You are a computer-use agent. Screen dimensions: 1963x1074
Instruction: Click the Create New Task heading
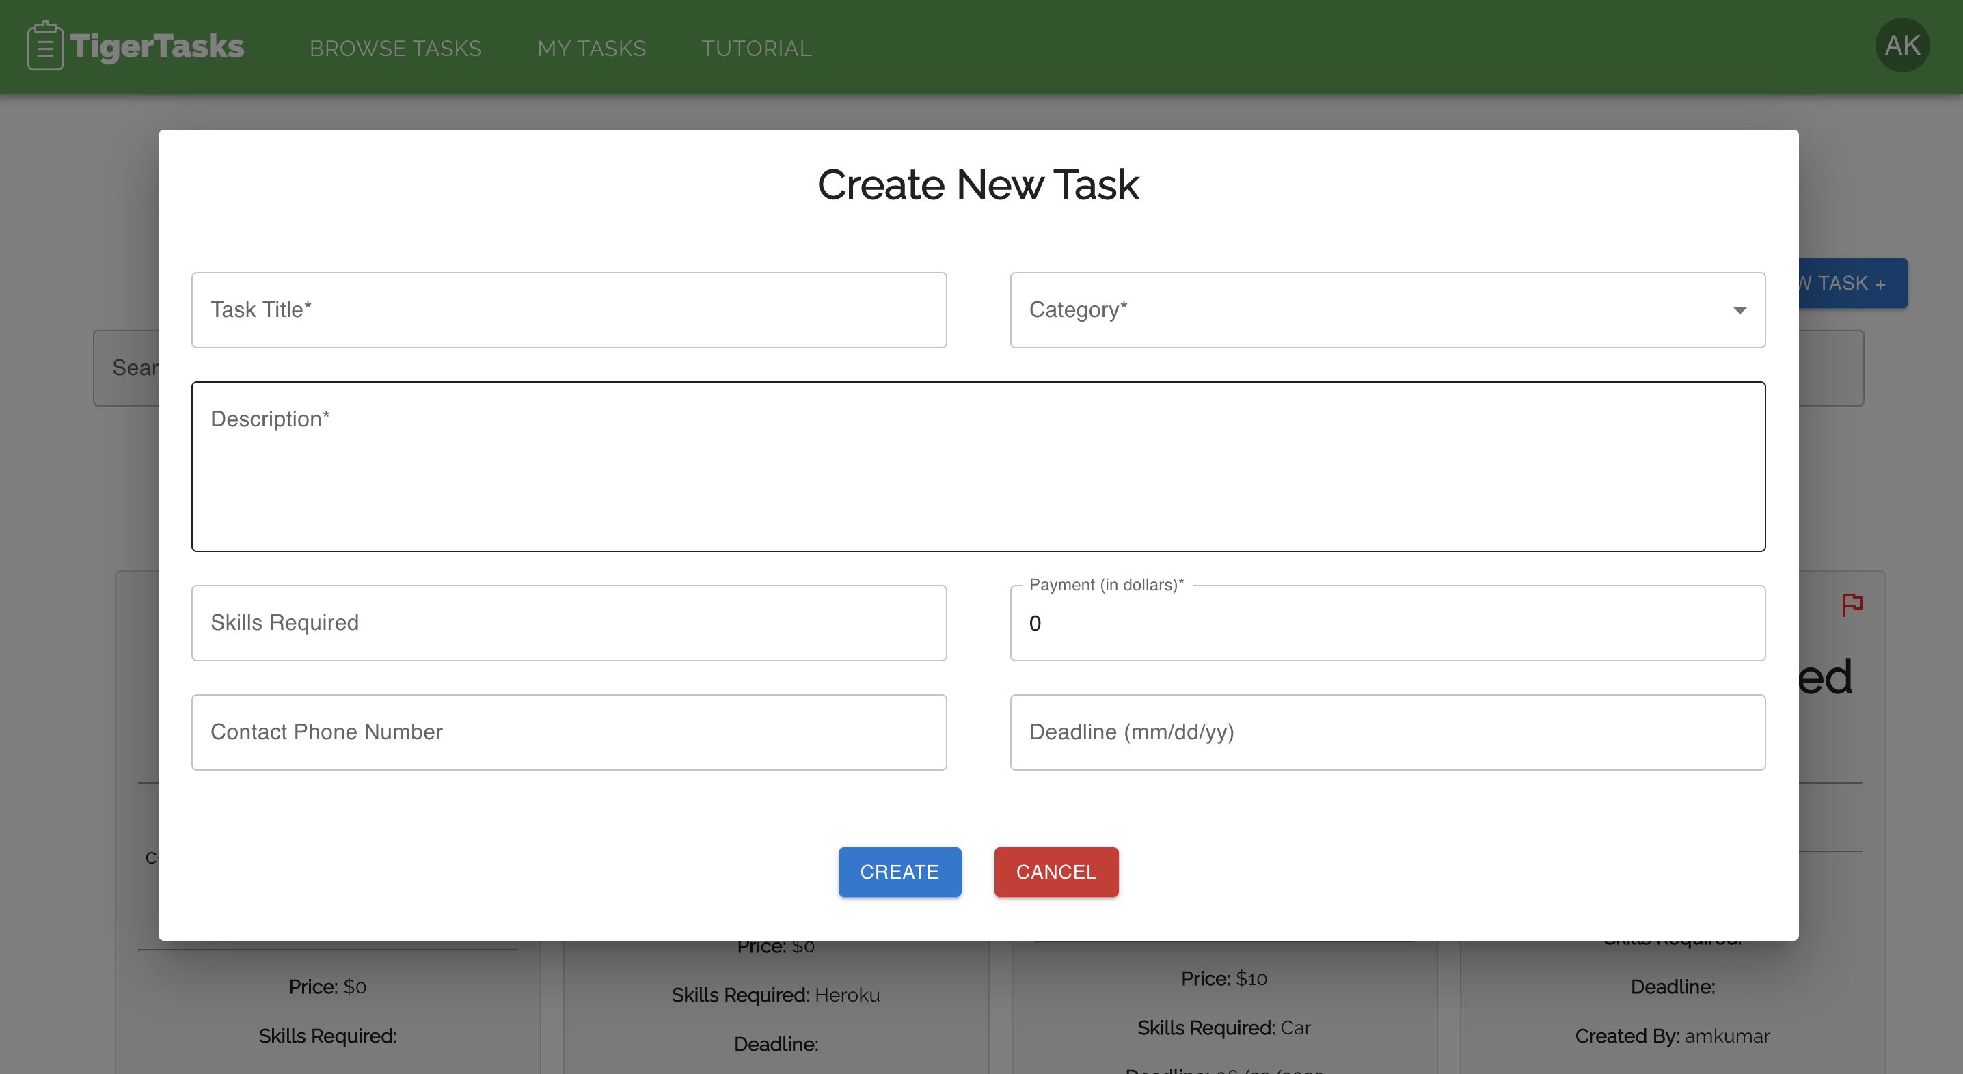click(977, 185)
